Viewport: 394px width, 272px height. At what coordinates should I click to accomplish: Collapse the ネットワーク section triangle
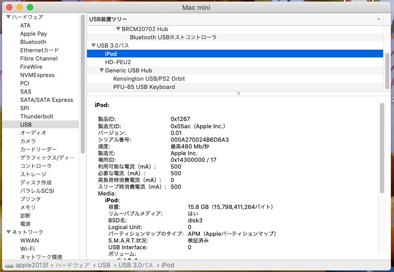click(x=9, y=232)
